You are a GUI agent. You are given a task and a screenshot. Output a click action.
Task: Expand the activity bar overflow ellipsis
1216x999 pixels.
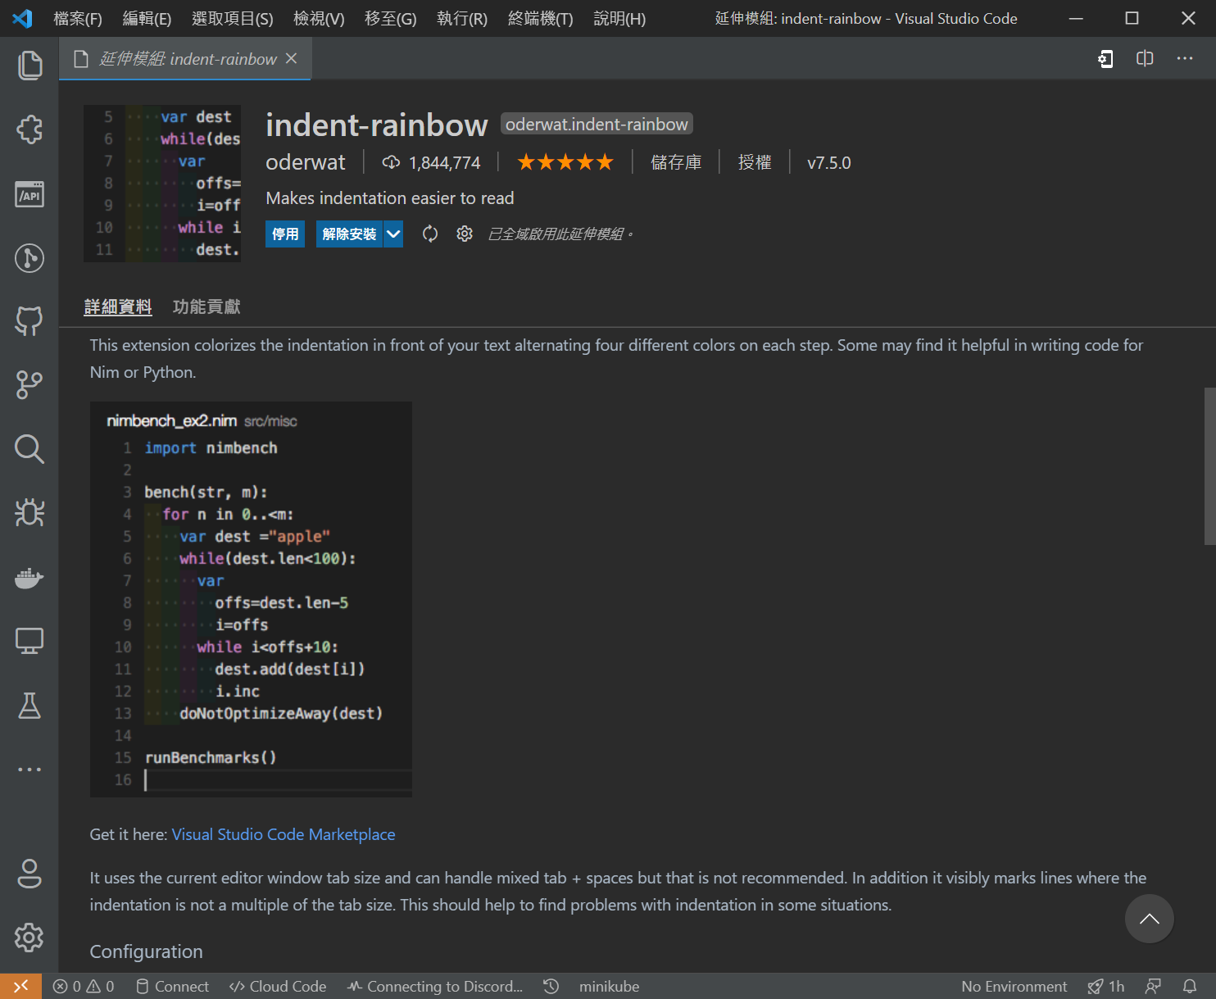coord(30,769)
